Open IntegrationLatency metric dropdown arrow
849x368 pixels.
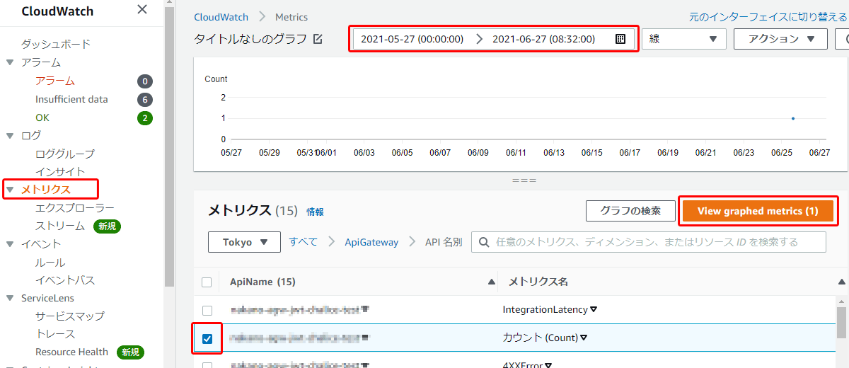[594, 309]
